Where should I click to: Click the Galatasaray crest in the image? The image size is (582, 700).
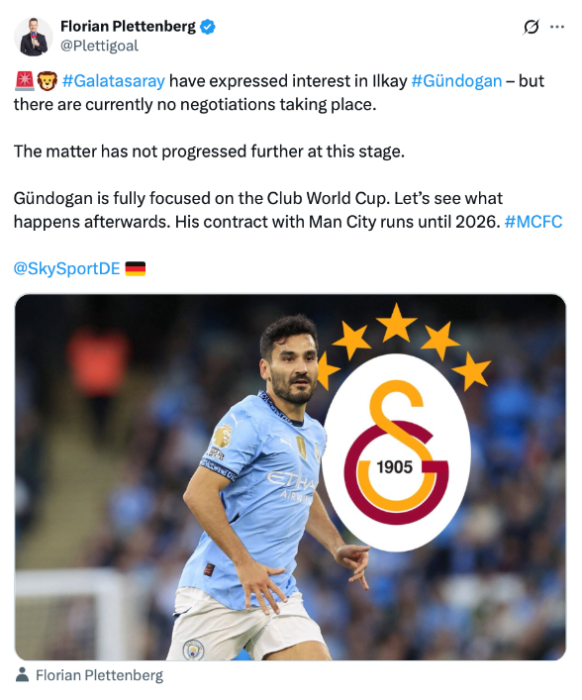coord(396,452)
